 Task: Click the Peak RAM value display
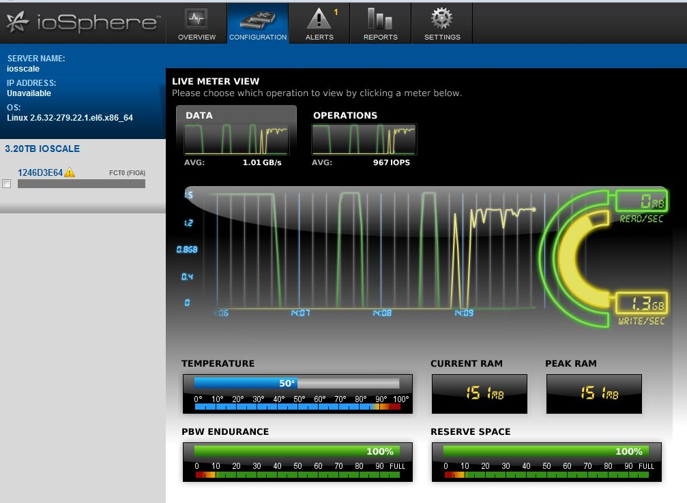594,393
